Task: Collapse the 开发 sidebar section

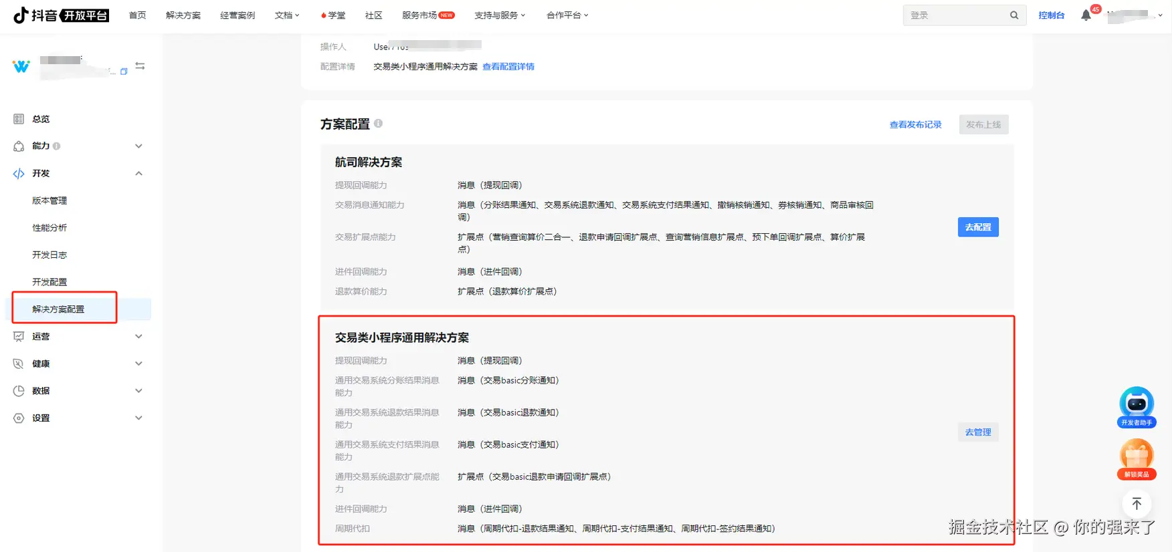Action: [x=138, y=173]
